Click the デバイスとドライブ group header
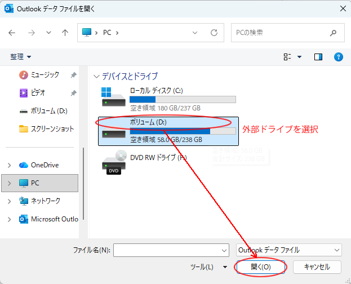351x284 pixels. (x=130, y=77)
